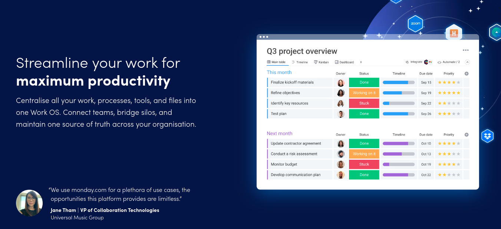The image size is (501, 229).
Task: Click the Oct 19 due date cell
Action: [426, 165]
